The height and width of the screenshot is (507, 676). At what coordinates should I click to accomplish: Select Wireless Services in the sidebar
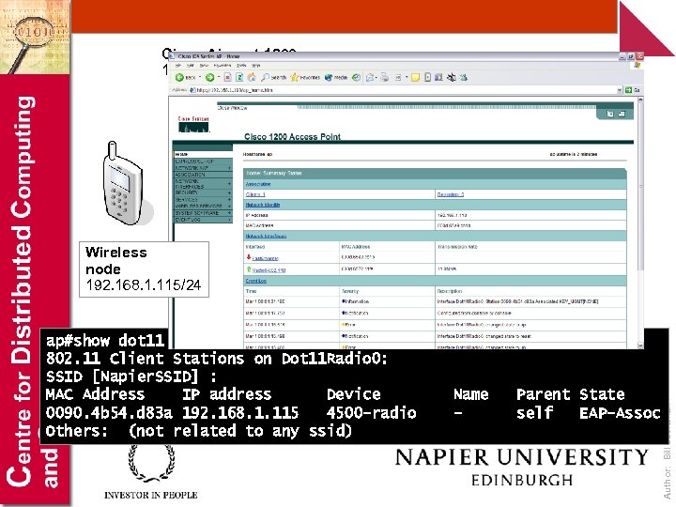[x=203, y=206]
